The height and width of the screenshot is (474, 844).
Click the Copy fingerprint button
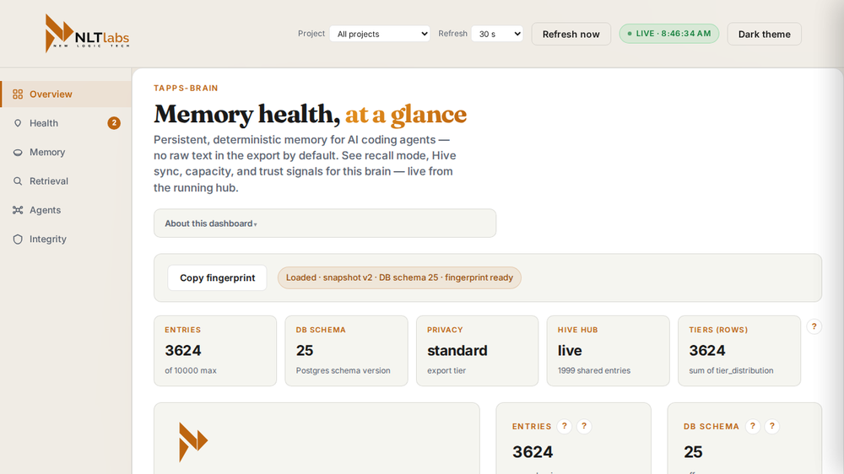click(x=218, y=277)
